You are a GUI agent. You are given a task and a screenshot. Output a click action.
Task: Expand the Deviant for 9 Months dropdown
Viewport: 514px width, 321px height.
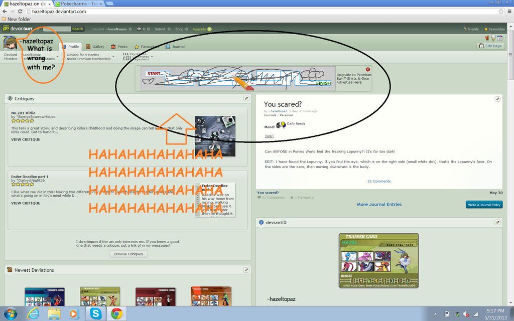113,57
